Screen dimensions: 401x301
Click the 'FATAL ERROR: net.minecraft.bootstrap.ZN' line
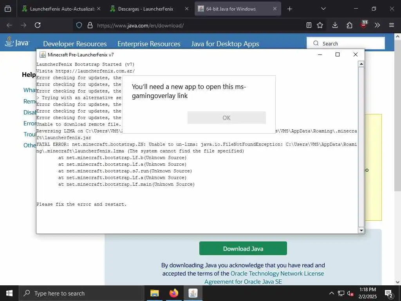(197, 148)
